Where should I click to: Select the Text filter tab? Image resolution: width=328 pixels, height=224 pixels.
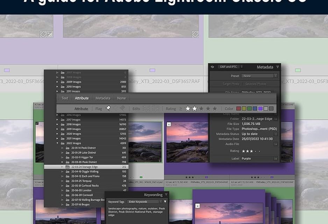pos(65,98)
